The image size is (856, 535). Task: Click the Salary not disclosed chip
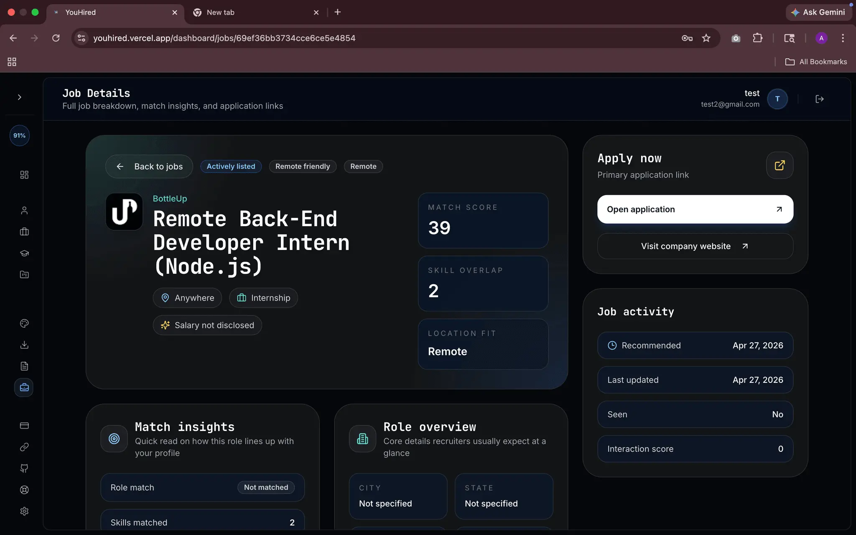coord(207,325)
